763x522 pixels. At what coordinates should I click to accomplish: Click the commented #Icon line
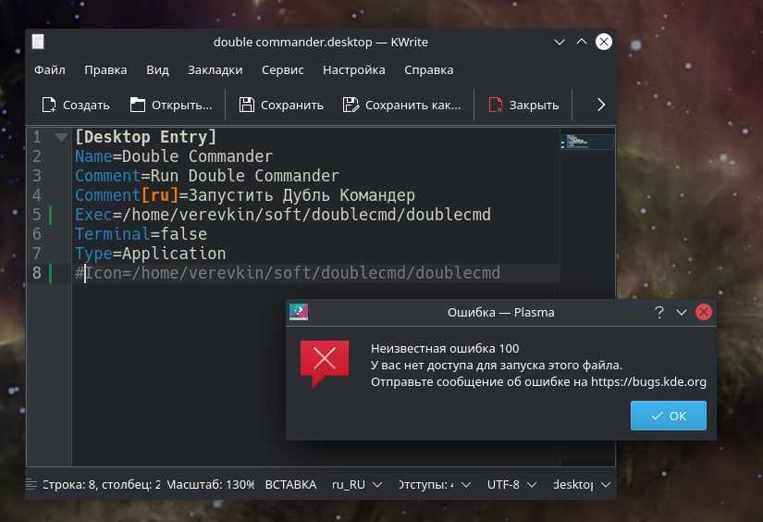(x=287, y=273)
